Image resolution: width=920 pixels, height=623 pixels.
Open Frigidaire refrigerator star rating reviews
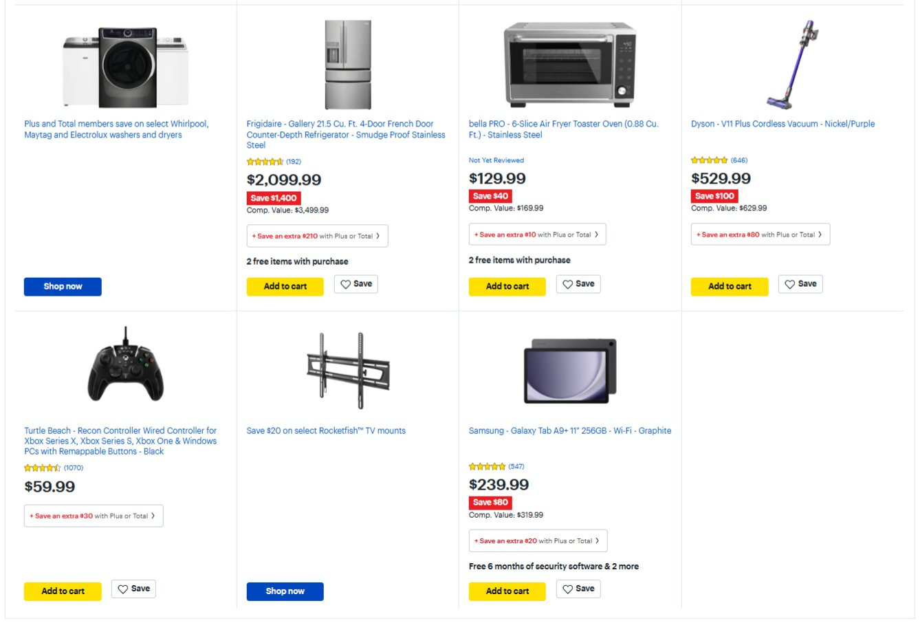(x=274, y=162)
